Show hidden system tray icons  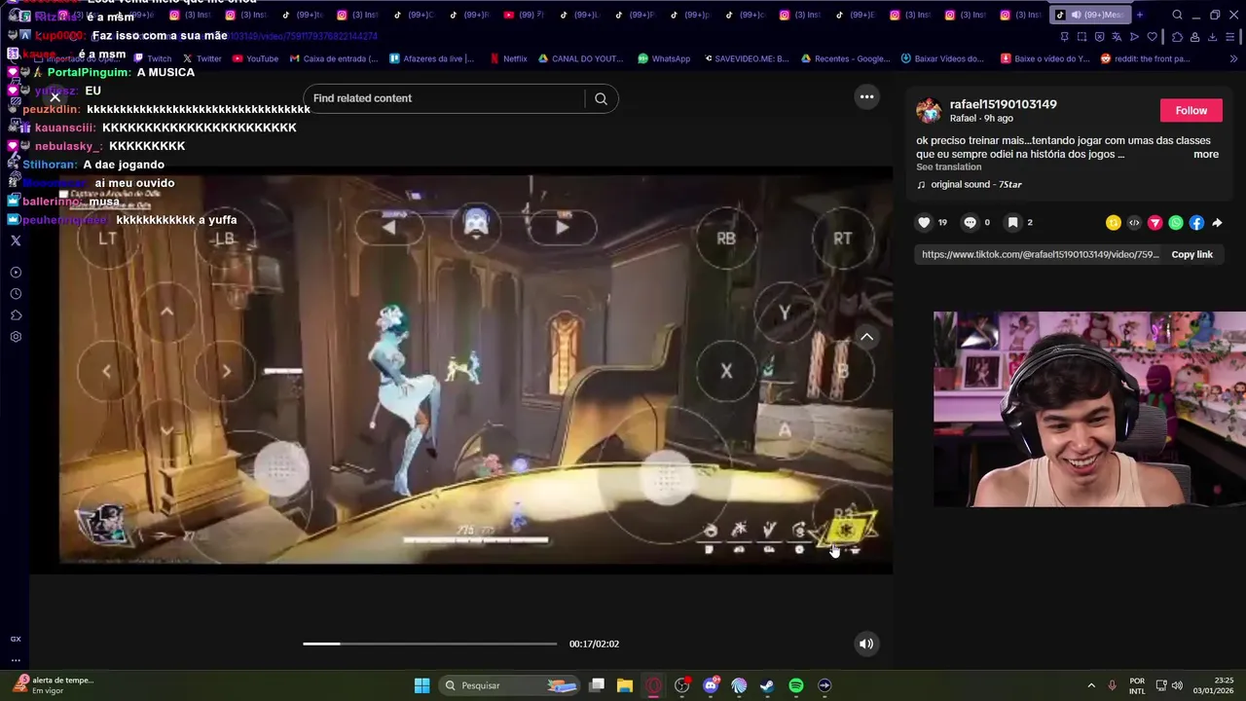coord(1090,685)
